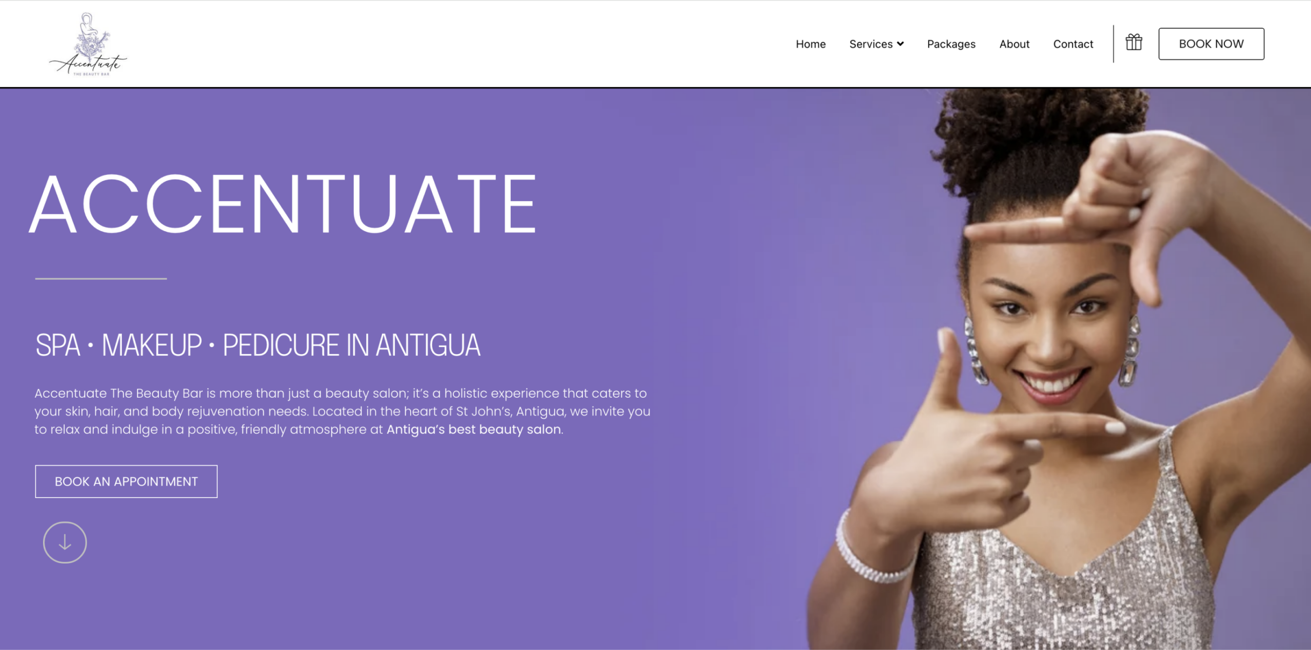Click the large ACCENTUATE heading
The width and height of the screenshot is (1311, 650).
[283, 204]
